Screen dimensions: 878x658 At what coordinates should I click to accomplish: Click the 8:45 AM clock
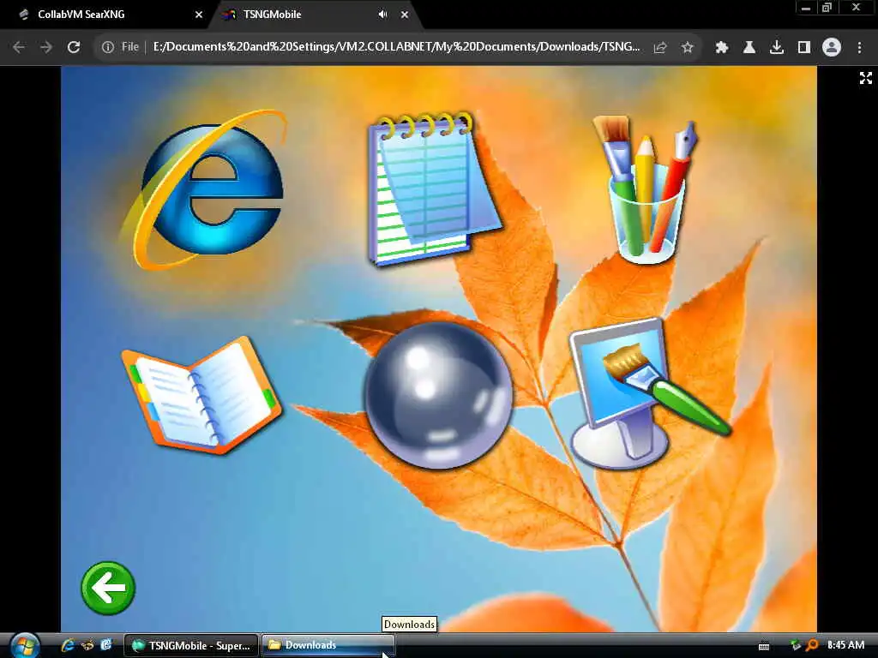point(845,645)
